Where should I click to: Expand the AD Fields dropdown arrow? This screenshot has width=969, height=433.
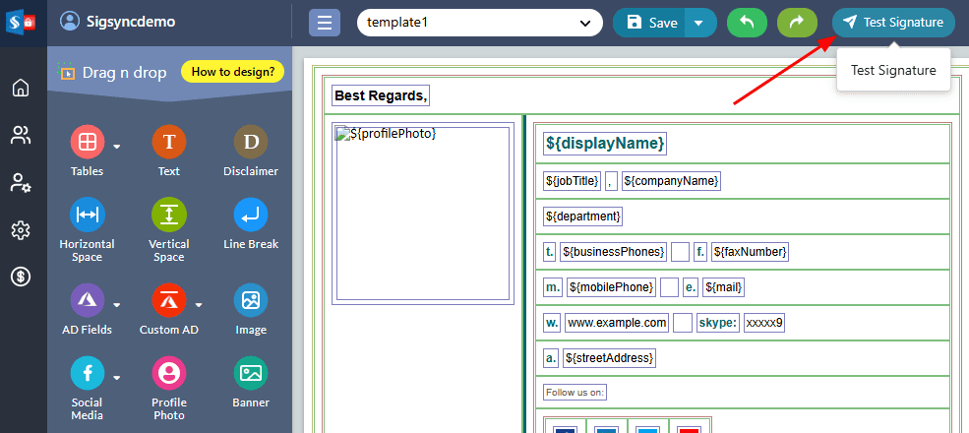[x=116, y=304]
